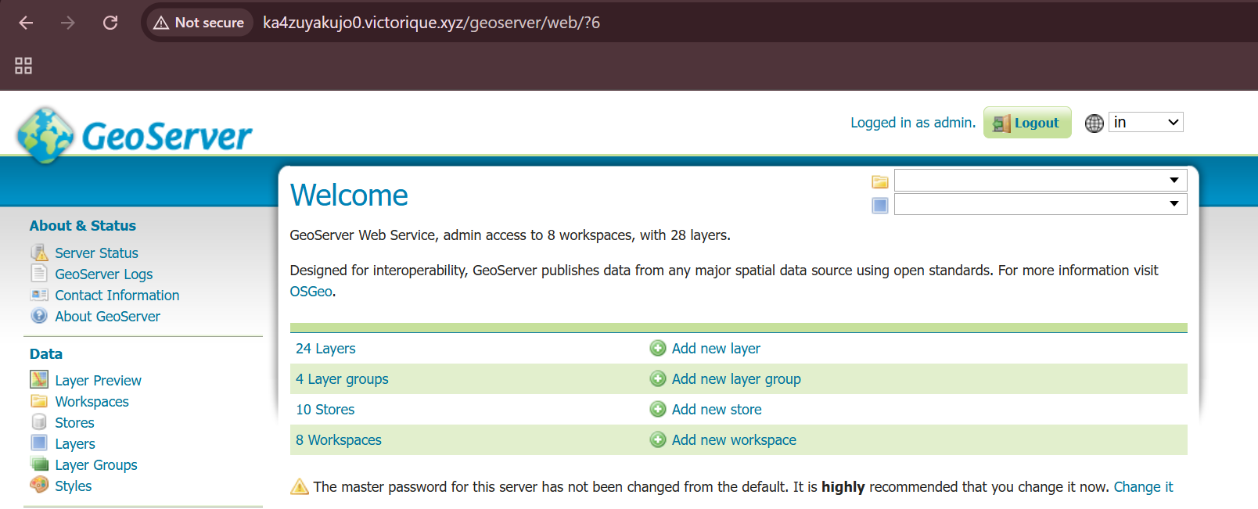Click the green plus beside Add new workspace
The image size is (1258, 509).
658,439
